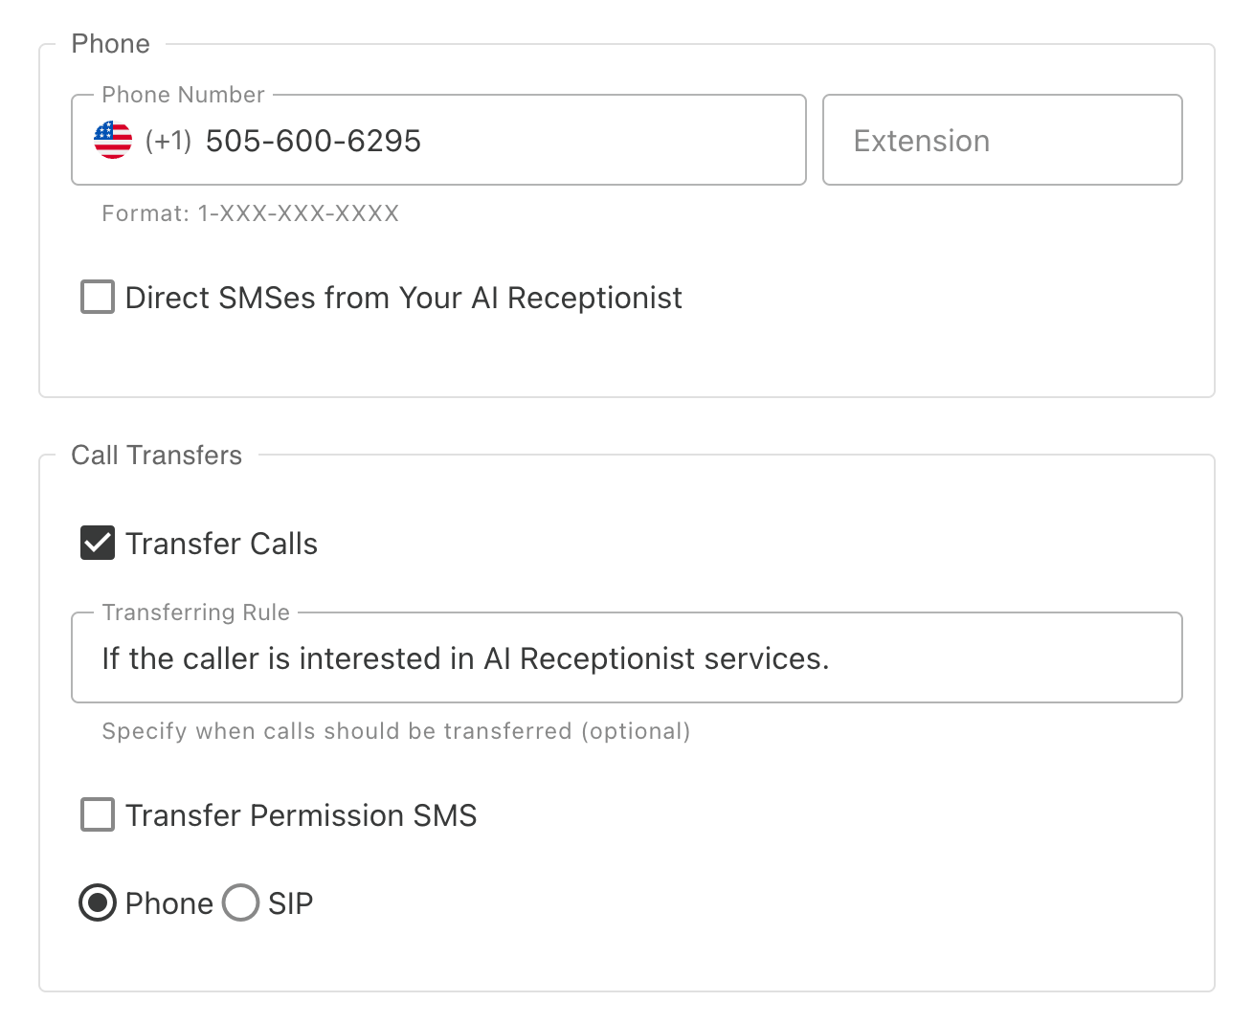Click the Phone section header
1254x1024 pixels.
tap(110, 43)
